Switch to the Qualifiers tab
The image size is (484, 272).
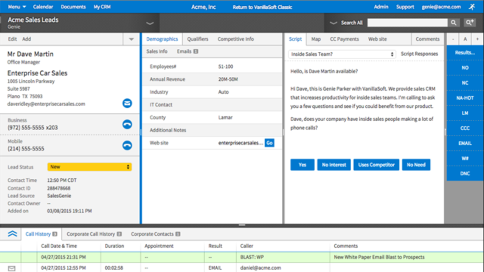point(198,39)
